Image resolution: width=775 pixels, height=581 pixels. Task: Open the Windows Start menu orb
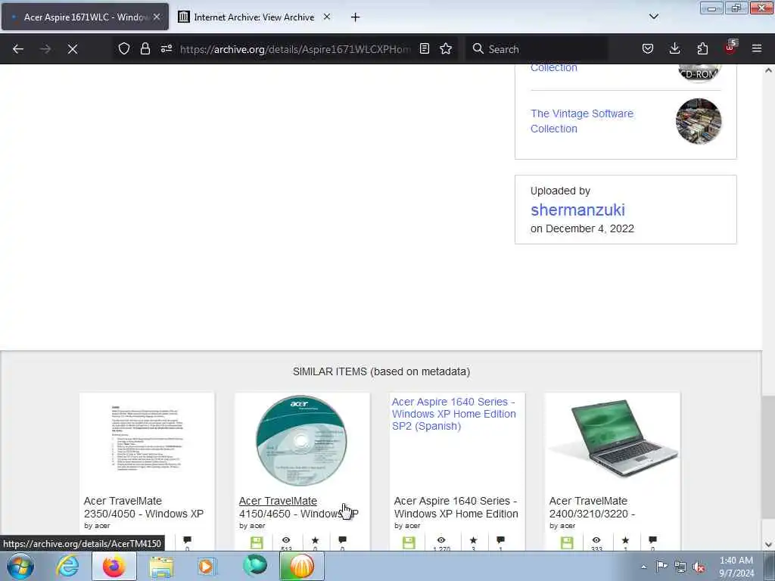20,566
